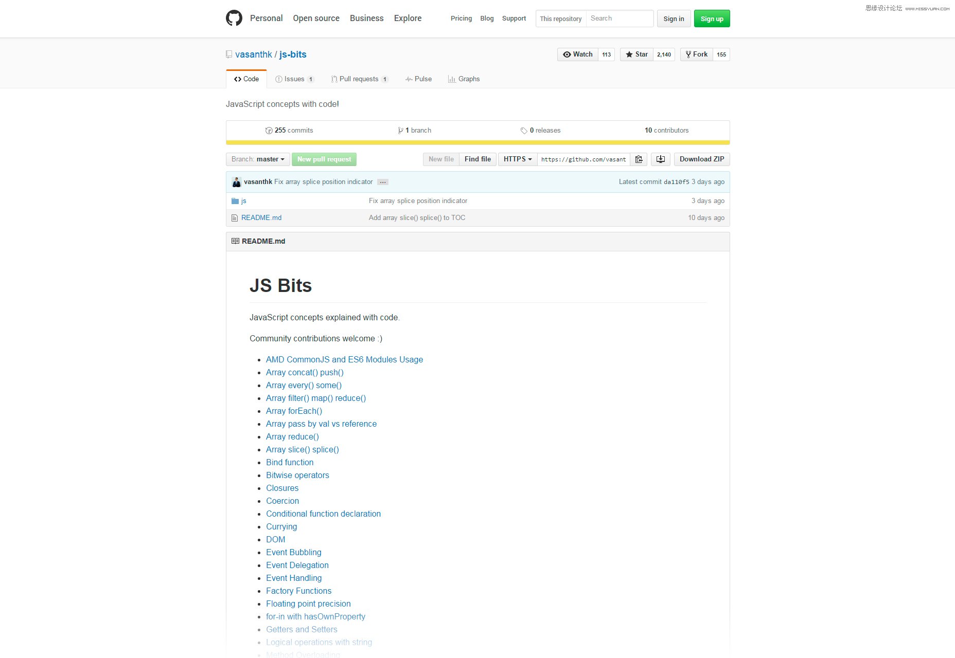Image resolution: width=955 pixels, height=658 pixels.
Task: Open Bind function link
Action: click(x=290, y=463)
